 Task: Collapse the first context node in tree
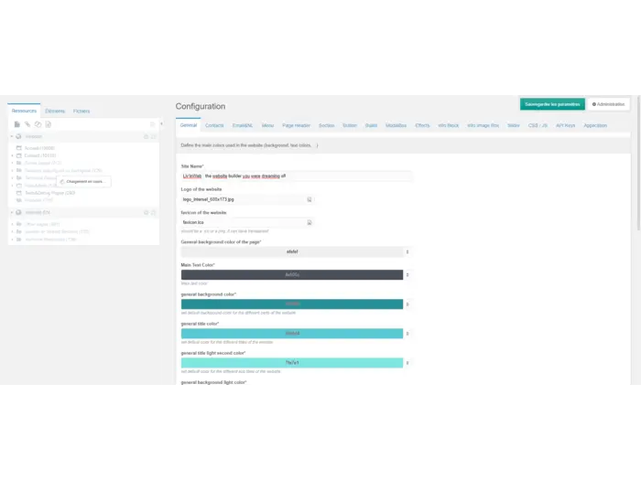[x=12, y=136]
